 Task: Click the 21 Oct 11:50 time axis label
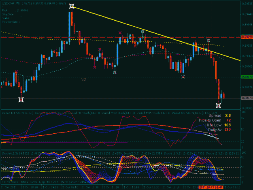click(x=130, y=188)
